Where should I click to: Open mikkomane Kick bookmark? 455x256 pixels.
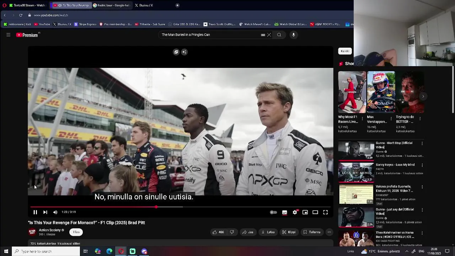click(17, 24)
